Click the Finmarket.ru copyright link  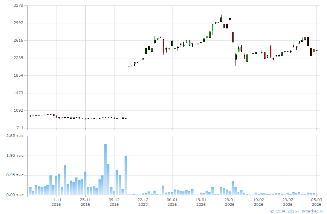(x=297, y=211)
